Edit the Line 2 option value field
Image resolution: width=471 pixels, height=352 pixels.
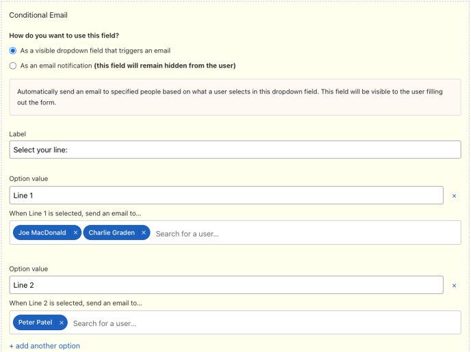point(226,285)
